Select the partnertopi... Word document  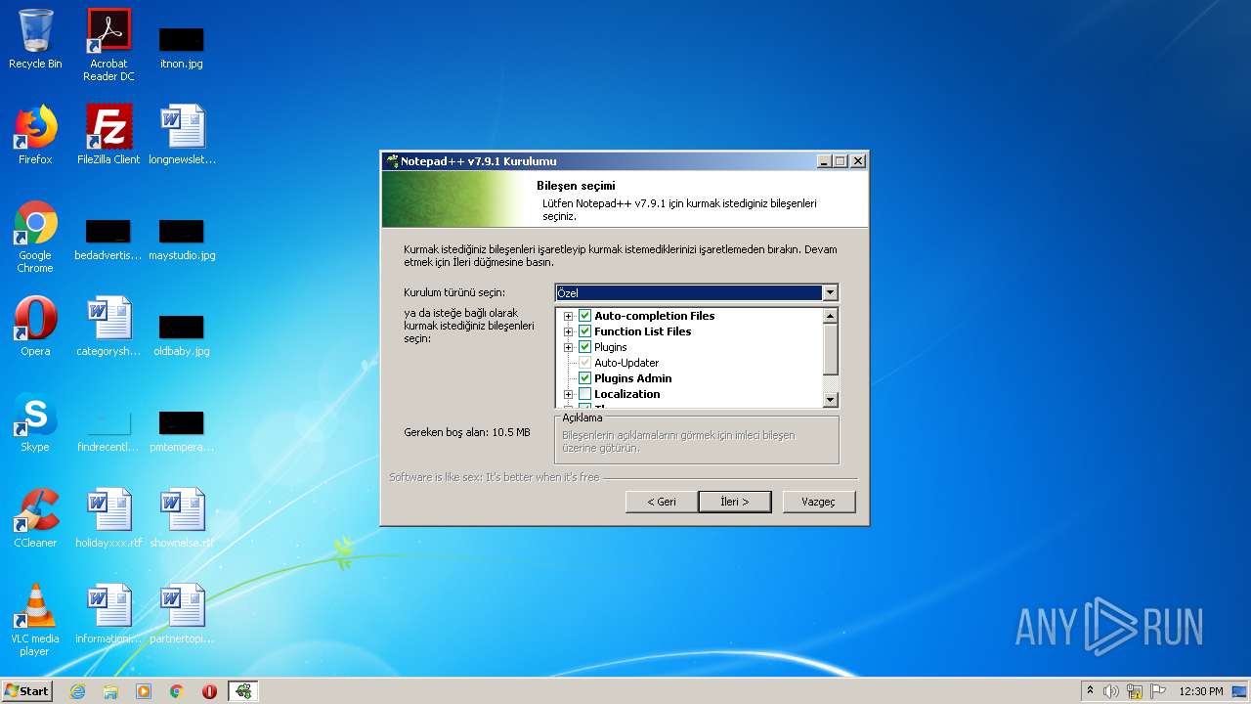click(x=182, y=614)
